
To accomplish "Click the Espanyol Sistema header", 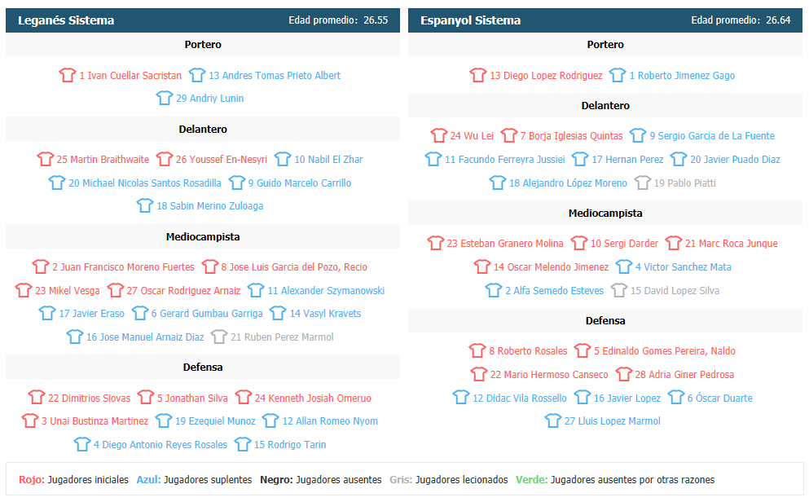I will point(470,20).
